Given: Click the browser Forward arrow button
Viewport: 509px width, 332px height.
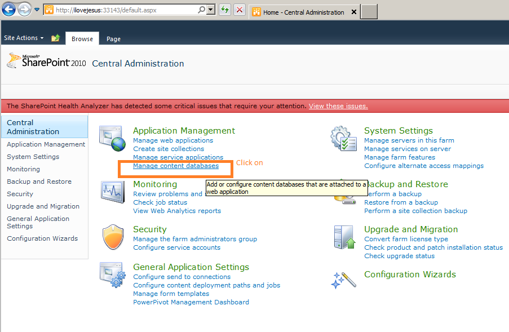Looking at the screenshot, I should 24,10.
